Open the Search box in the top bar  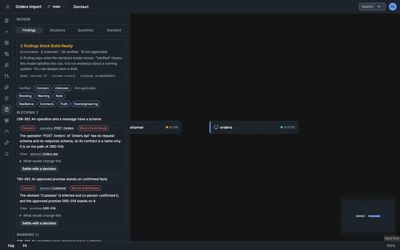(x=372, y=7)
